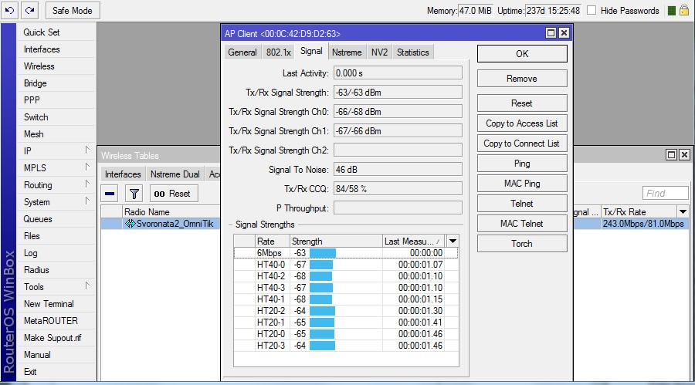Viewport: 695px width, 385px height.
Task: Click the Ping button
Action: click(522, 164)
